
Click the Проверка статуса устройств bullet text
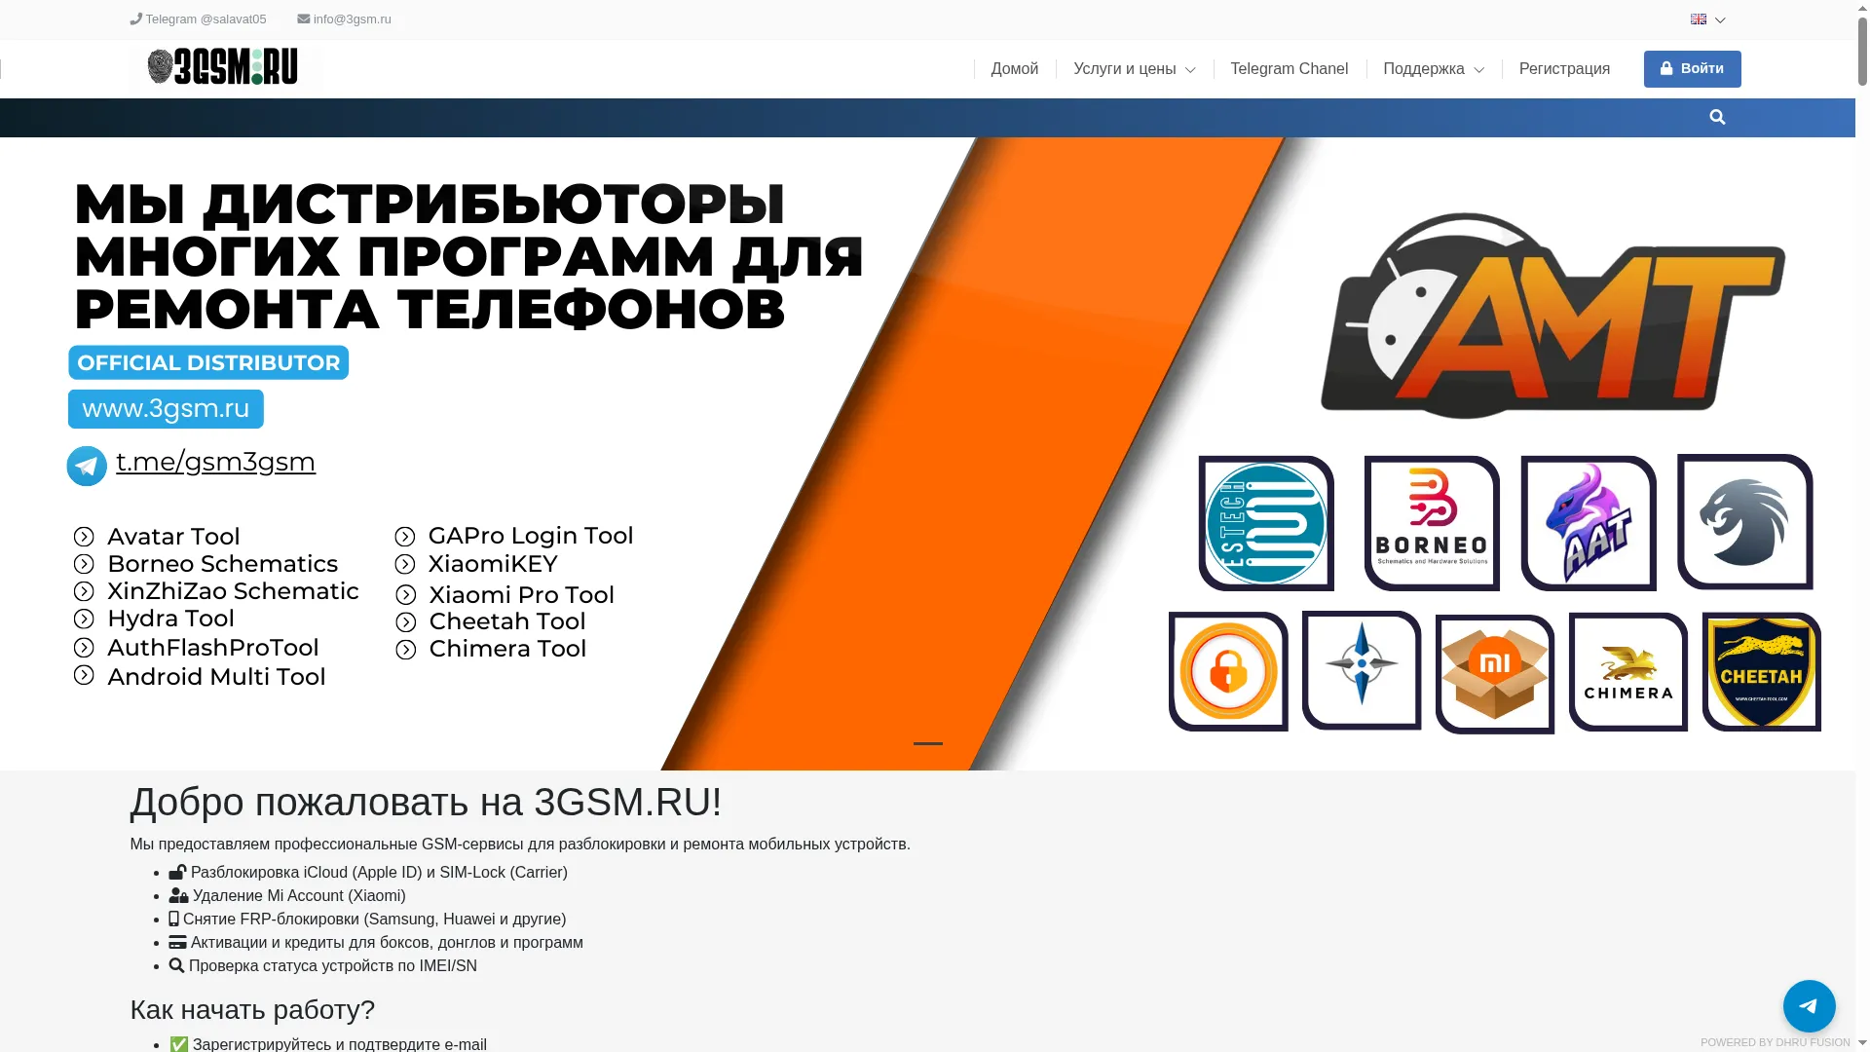pos(333,966)
